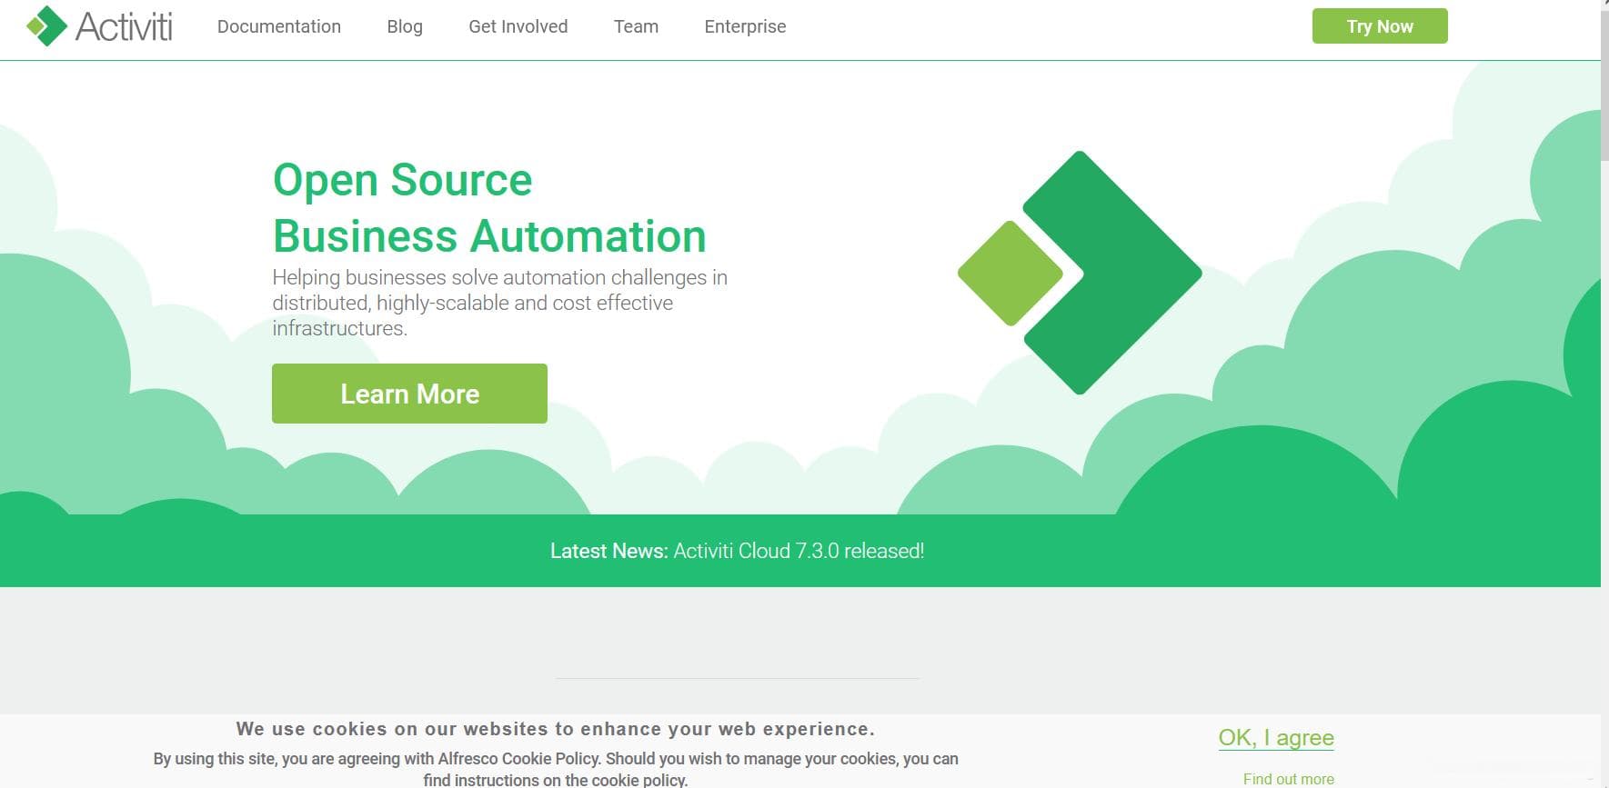Click the Try Now button

(1380, 26)
